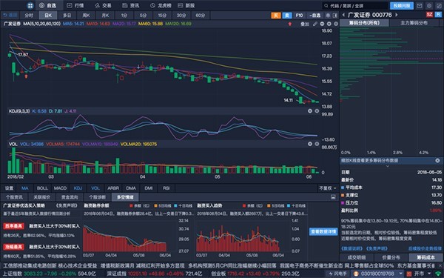
Task: Toggle DMA indicator
Action: (x=131, y=188)
